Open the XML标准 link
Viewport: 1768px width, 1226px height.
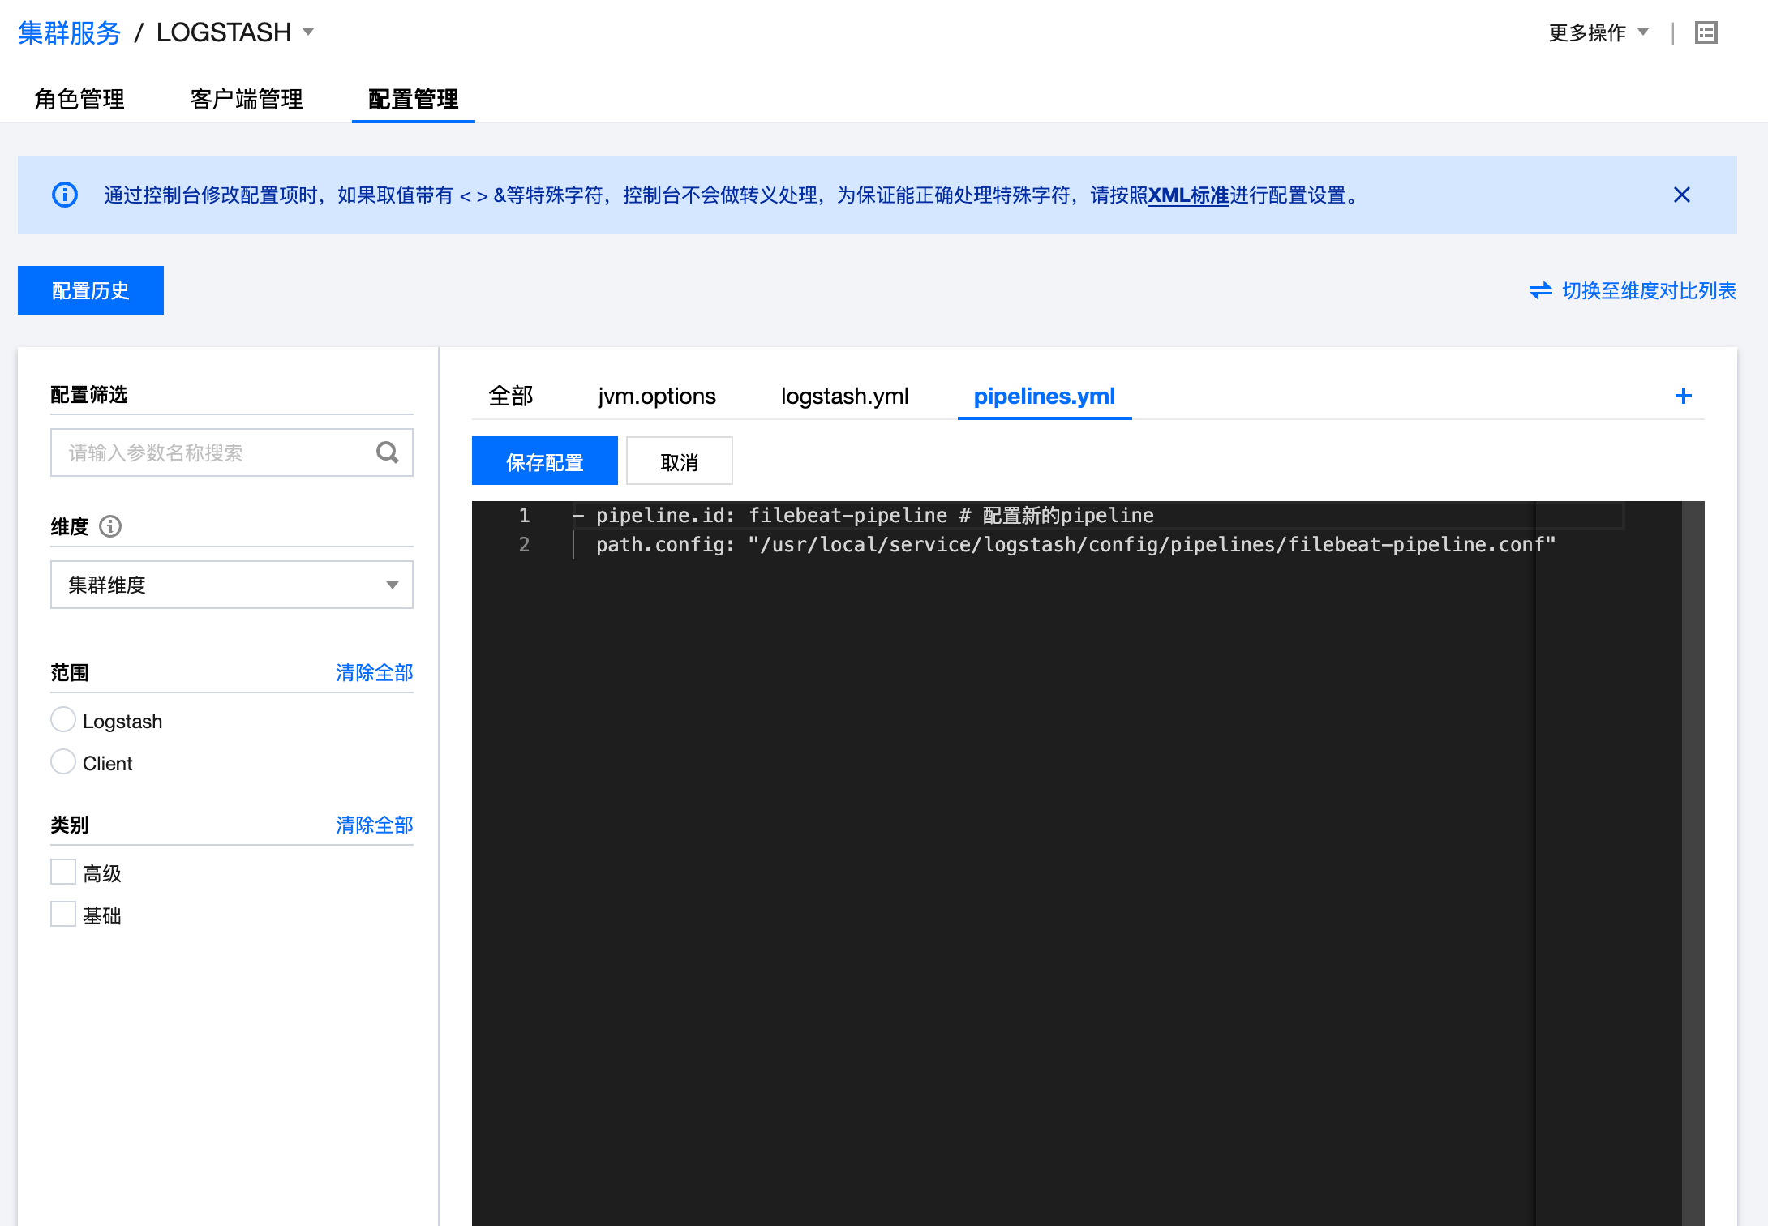point(1188,195)
